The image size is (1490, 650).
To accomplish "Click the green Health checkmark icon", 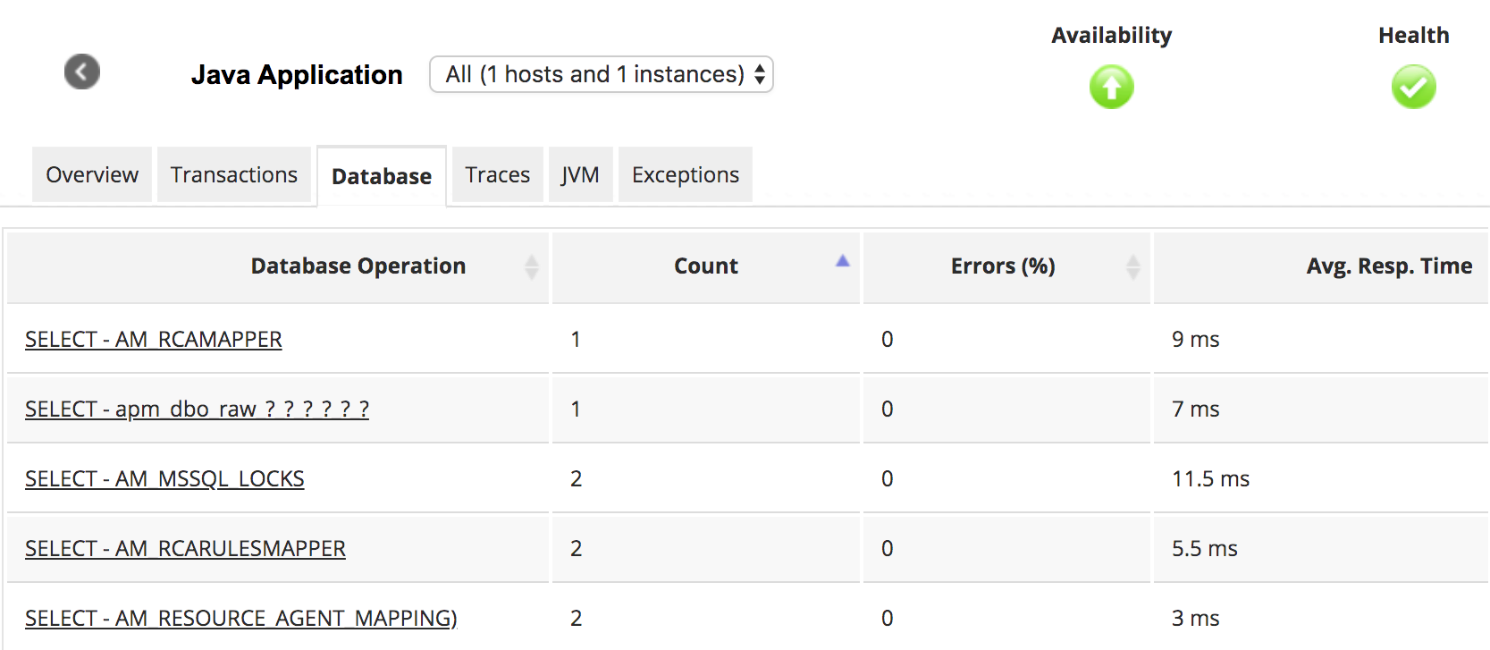I will click(x=1413, y=86).
